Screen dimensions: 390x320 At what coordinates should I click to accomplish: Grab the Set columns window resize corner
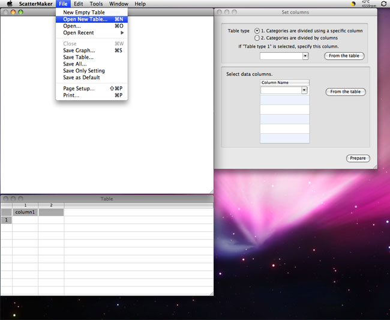(x=375, y=167)
